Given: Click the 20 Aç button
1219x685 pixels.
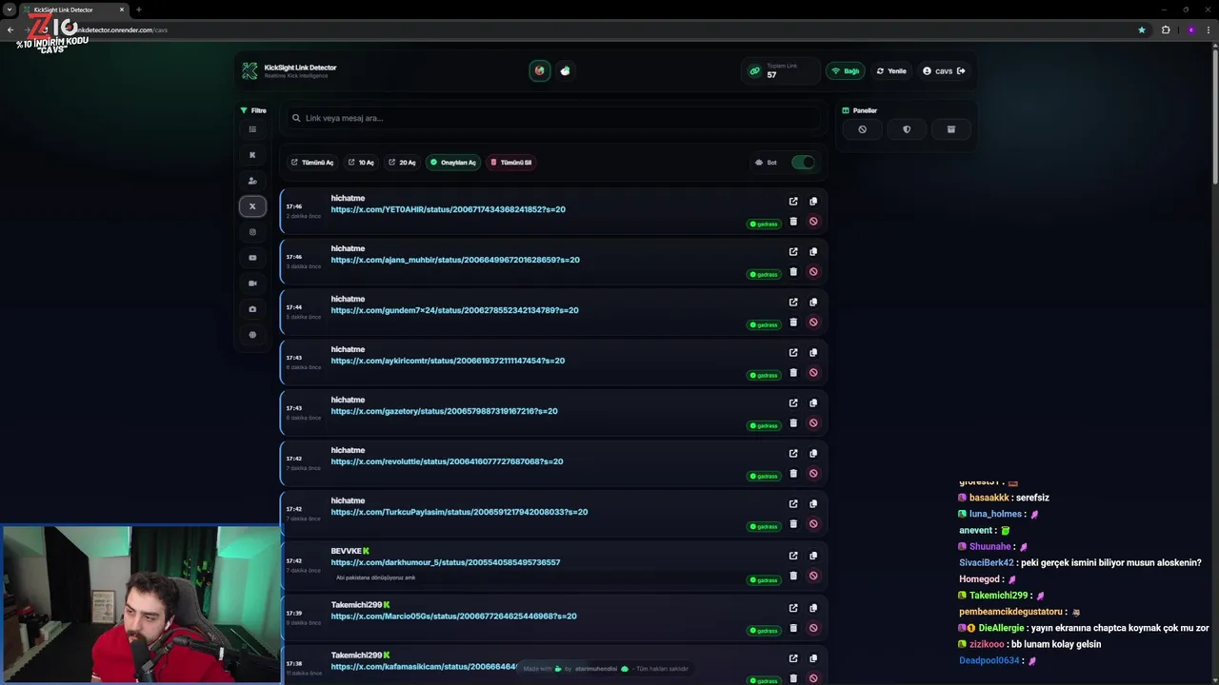Looking at the screenshot, I should (402, 163).
